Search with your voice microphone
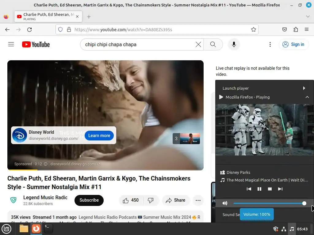The image size is (314, 235). click(x=234, y=44)
